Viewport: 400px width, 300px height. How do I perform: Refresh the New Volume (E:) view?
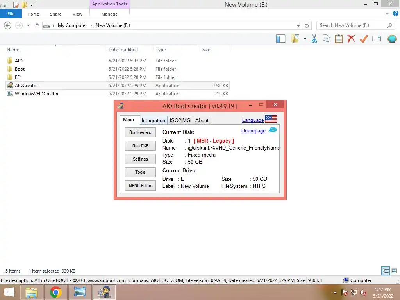307,25
